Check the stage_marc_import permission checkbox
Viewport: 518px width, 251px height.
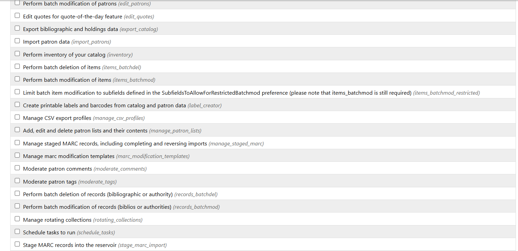(x=17, y=244)
